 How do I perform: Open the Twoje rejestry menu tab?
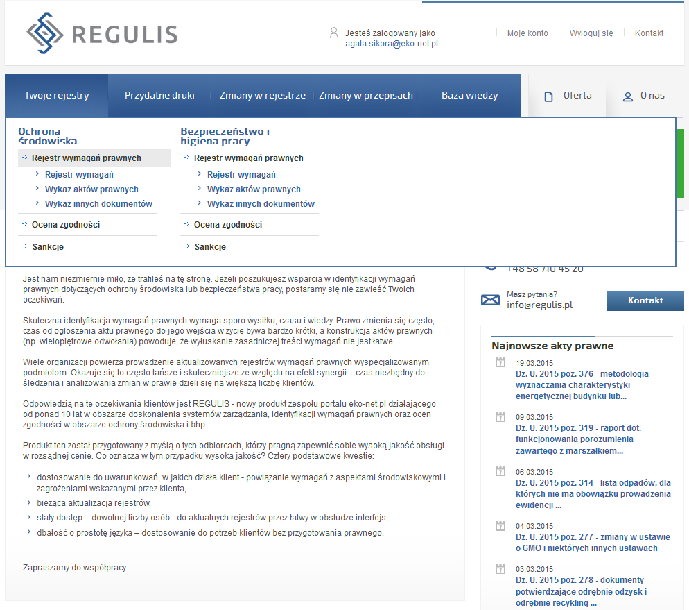pyautogui.click(x=57, y=96)
